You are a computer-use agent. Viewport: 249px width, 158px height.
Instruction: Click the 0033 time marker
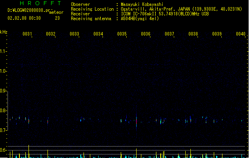74,34
